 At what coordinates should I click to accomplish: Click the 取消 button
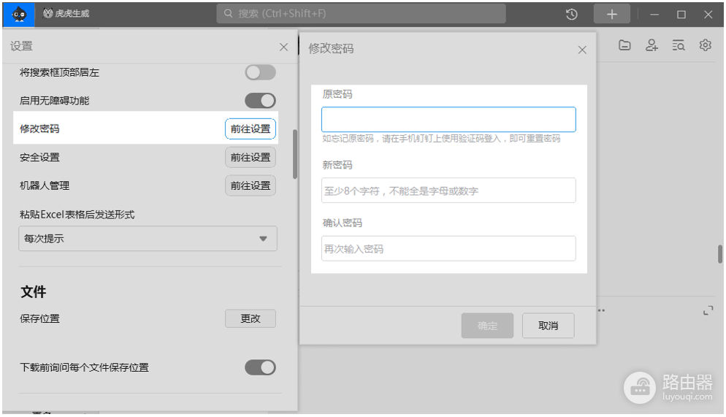(x=549, y=326)
